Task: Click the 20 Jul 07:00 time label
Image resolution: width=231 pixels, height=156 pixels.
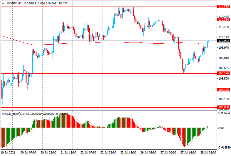Action: pos(28,153)
